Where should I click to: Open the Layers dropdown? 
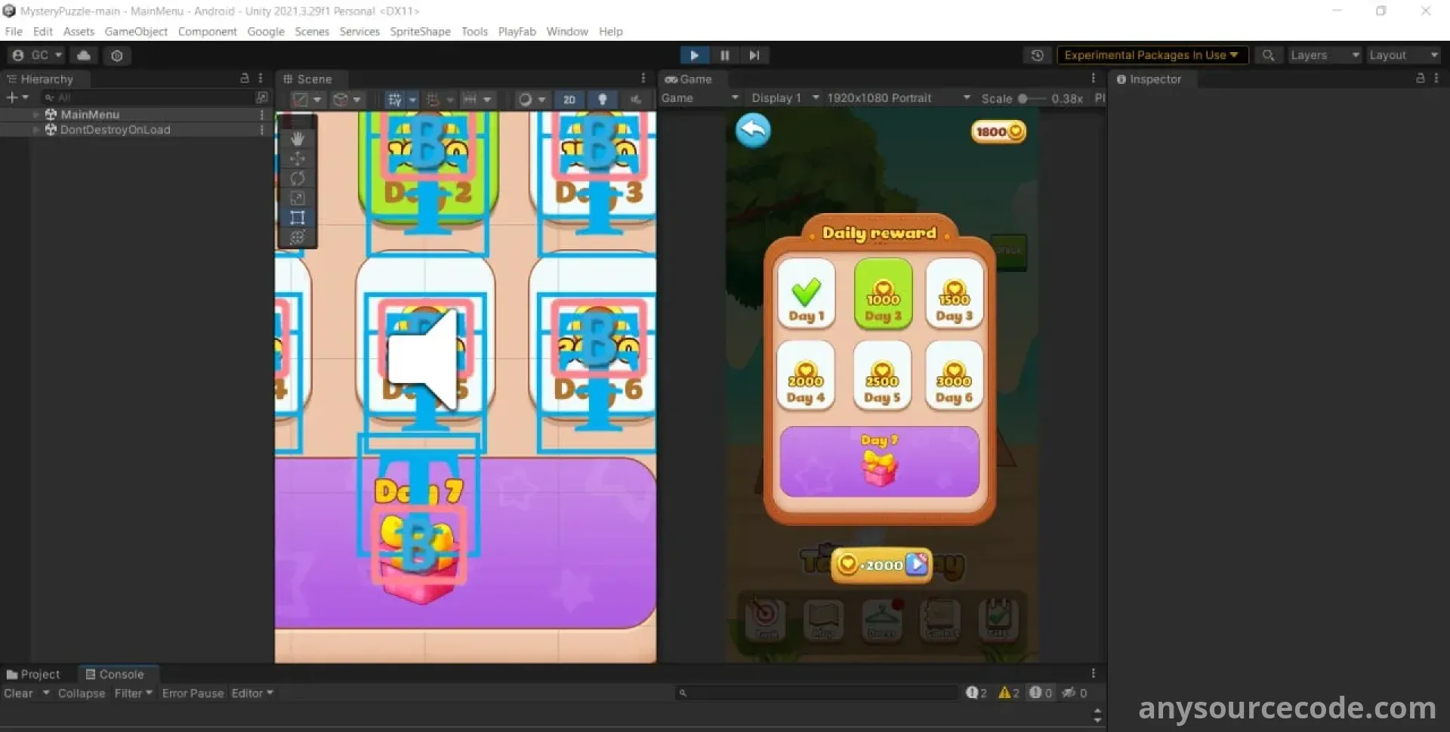tap(1324, 55)
